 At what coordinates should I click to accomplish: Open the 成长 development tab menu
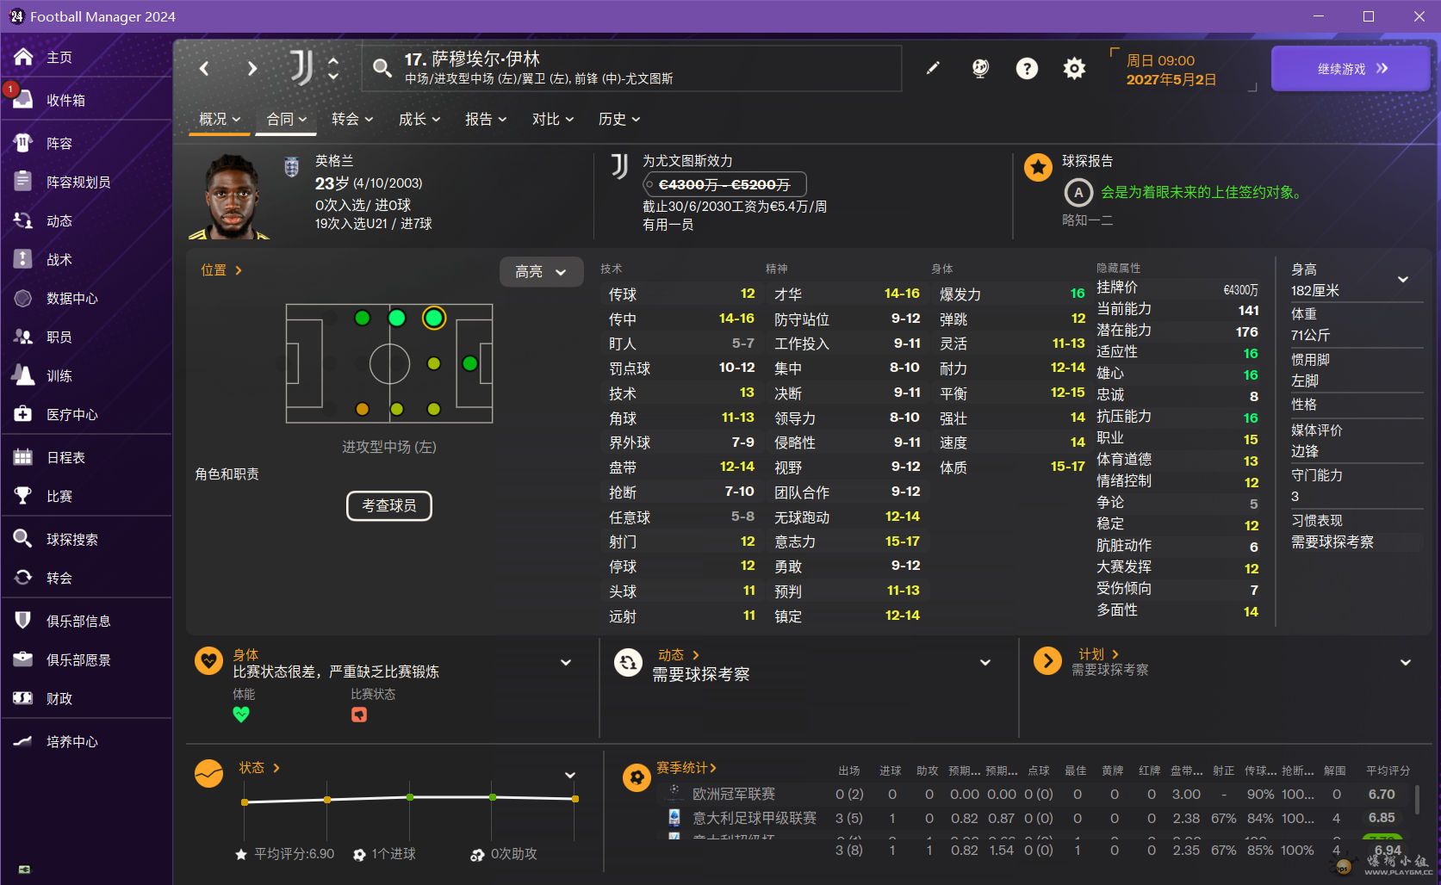tap(419, 119)
